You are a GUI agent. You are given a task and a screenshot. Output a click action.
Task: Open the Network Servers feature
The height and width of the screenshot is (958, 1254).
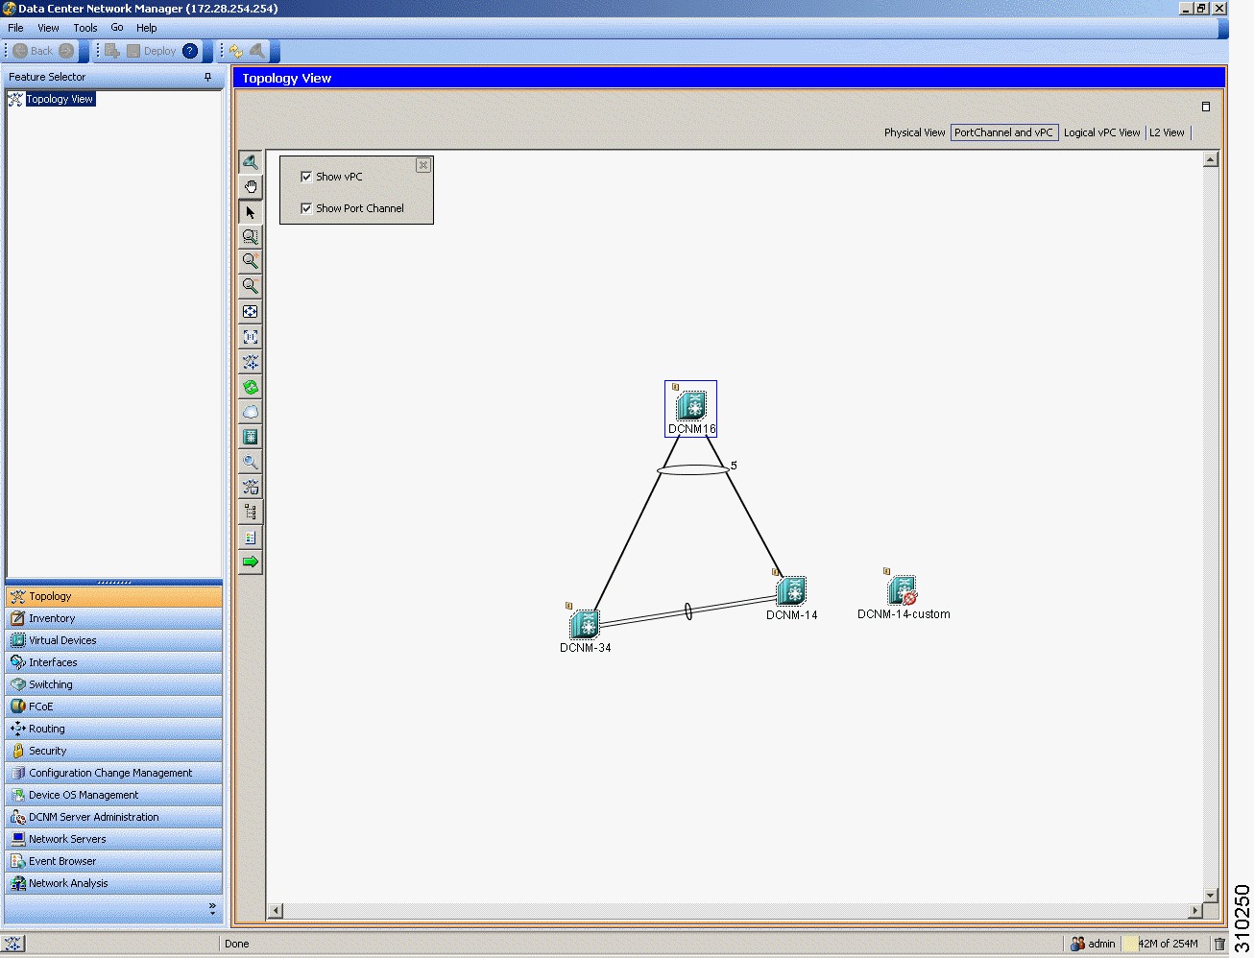(x=114, y=839)
